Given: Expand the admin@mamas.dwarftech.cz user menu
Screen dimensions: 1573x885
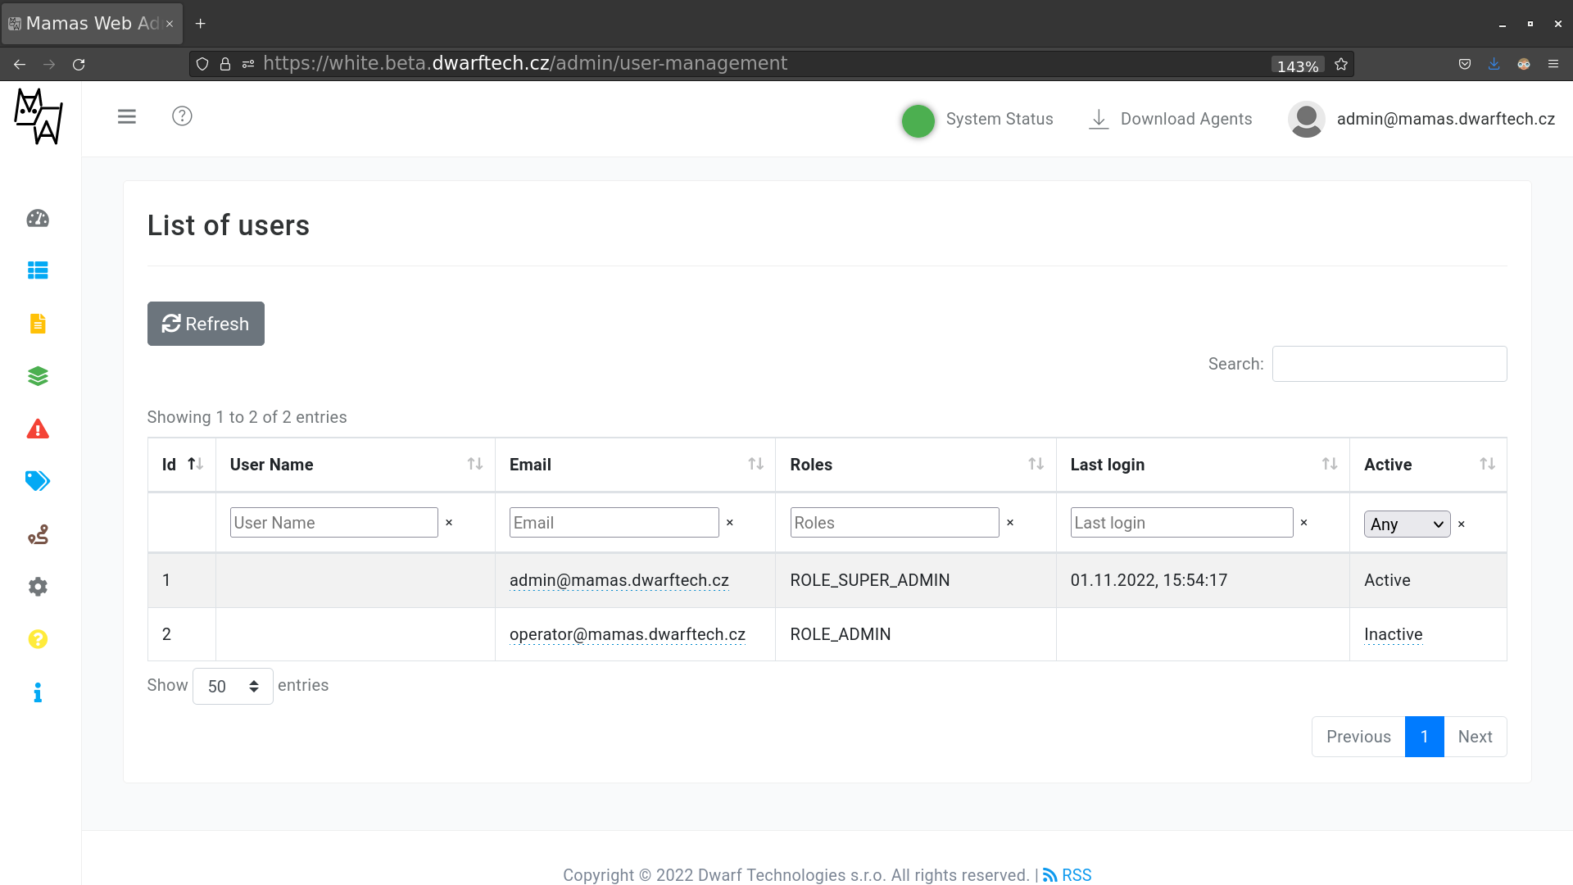Looking at the screenshot, I should coord(1421,119).
